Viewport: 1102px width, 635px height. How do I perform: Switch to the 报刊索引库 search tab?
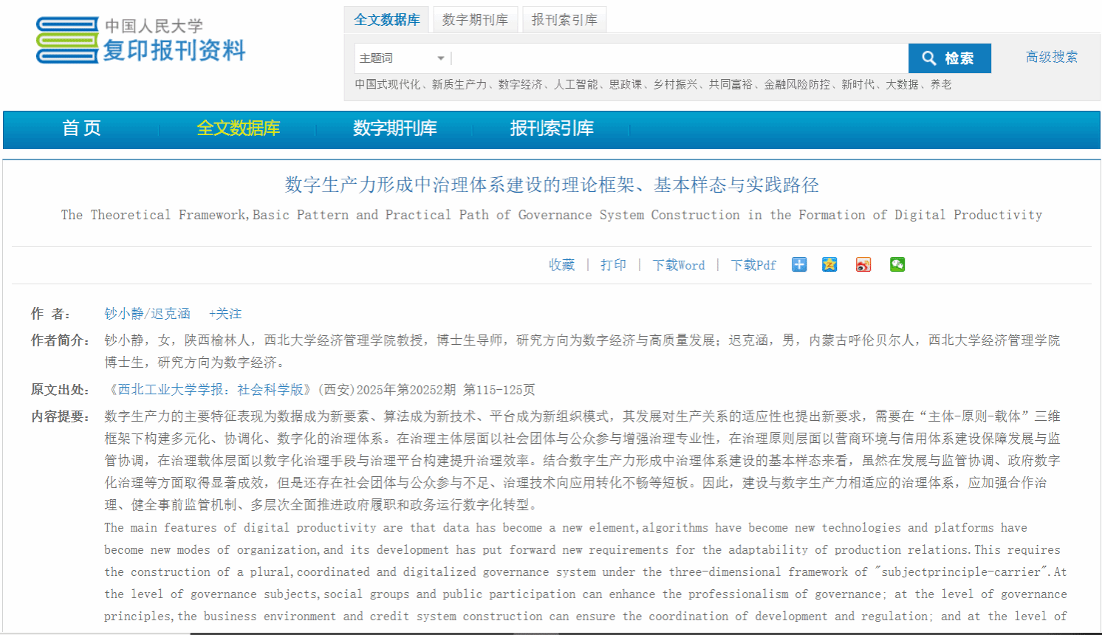pos(564,20)
